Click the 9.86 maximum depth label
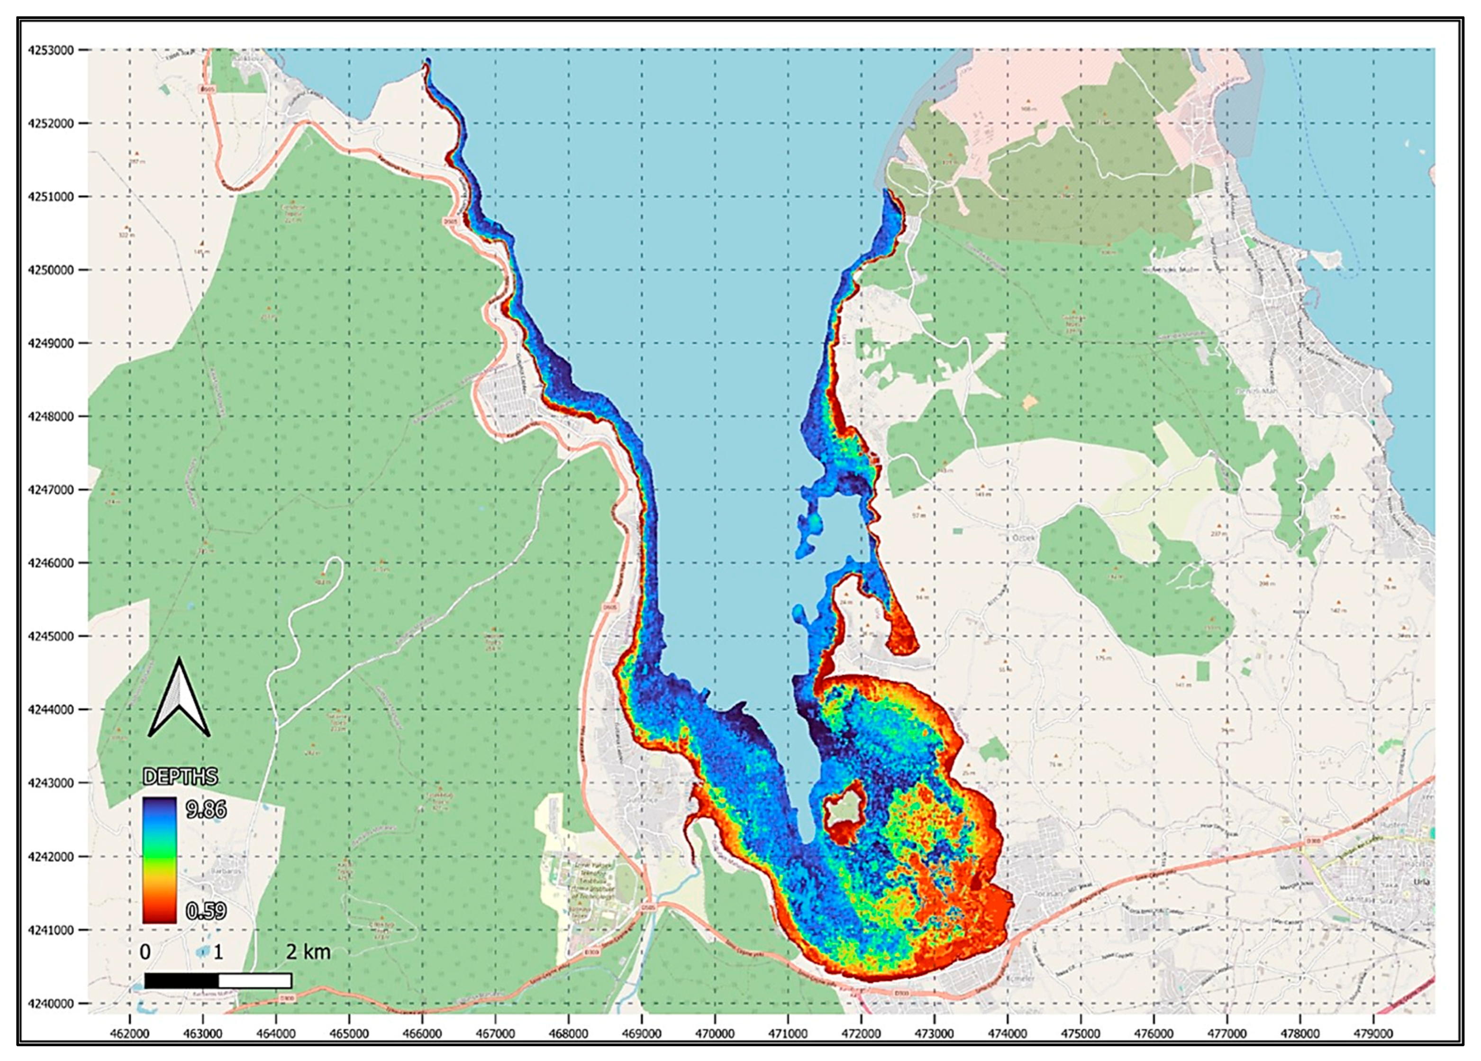1481x1061 pixels. tap(206, 810)
